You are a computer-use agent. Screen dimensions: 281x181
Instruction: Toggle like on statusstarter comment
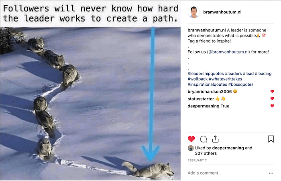(272, 99)
